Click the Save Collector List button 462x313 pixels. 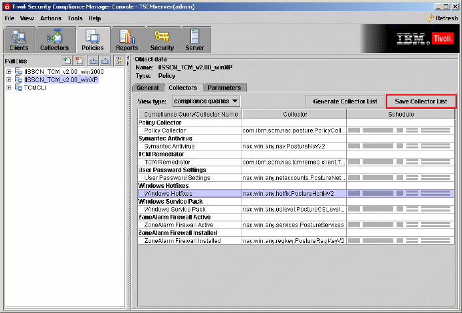(x=420, y=101)
